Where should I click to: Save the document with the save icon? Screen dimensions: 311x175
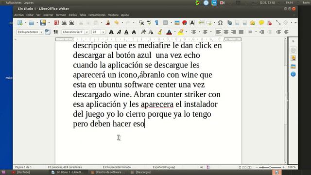(x=43, y=23)
